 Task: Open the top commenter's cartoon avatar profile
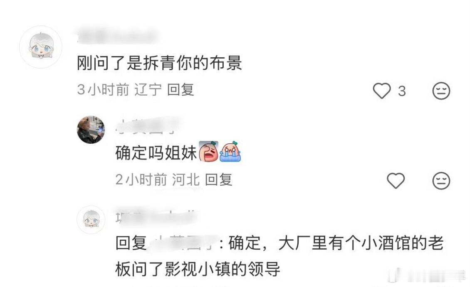pos(41,47)
